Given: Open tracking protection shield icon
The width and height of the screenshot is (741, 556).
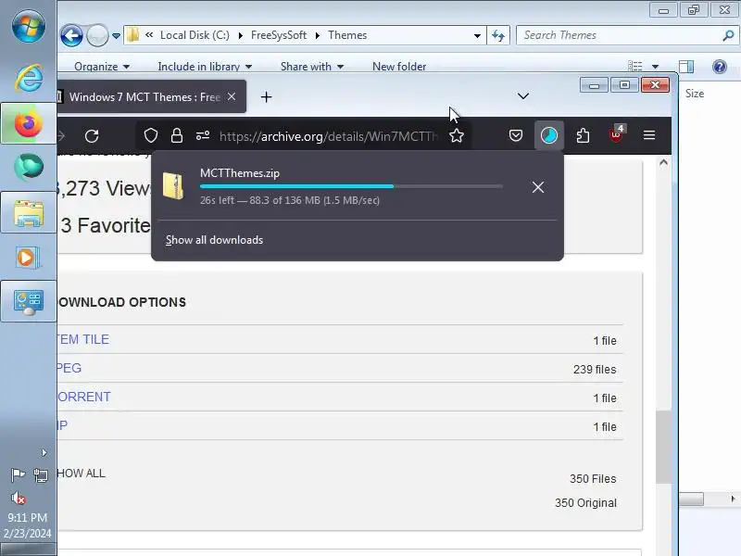Looking at the screenshot, I should coord(151,135).
